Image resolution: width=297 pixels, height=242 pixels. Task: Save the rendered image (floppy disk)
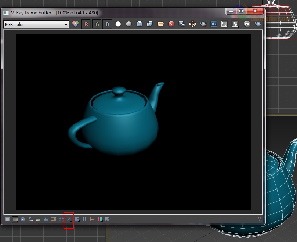pyautogui.click(x=140, y=24)
